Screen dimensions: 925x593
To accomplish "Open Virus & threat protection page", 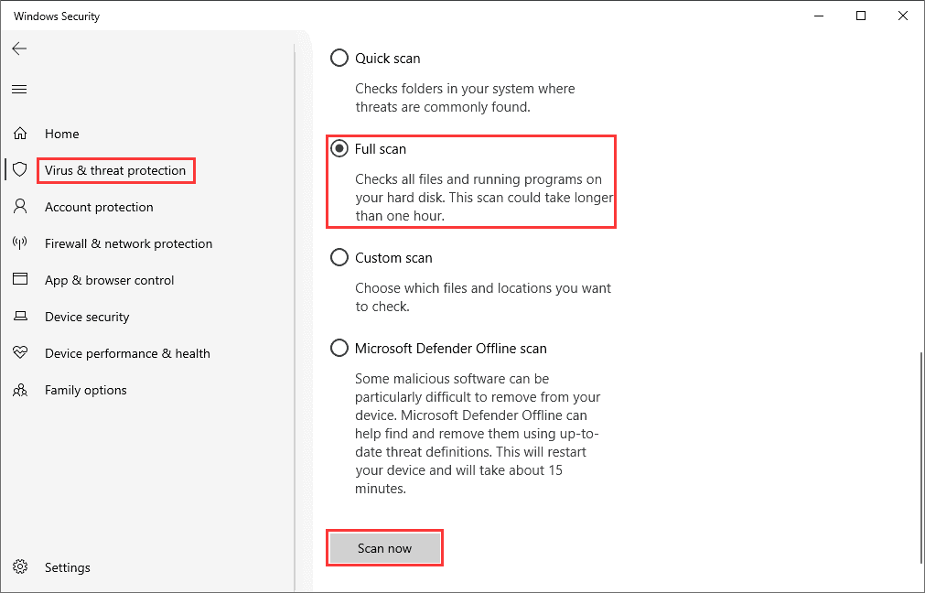I will coord(115,170).
